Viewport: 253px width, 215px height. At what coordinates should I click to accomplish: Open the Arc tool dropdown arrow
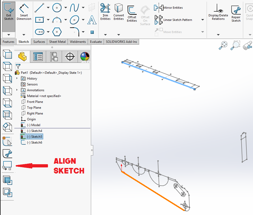[66, 20]
